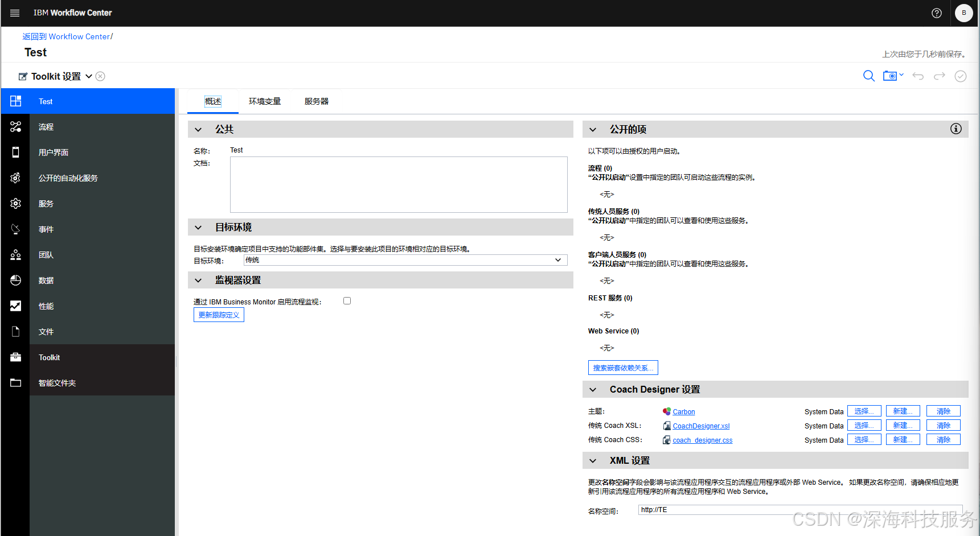Click the 传统人员服务 (0) heading

point(614,212)
